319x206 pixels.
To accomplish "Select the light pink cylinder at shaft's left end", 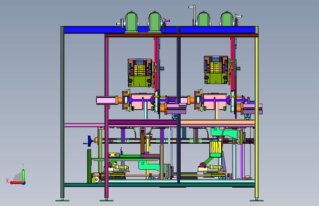I will pyautogui.click(x=106, y=100).
